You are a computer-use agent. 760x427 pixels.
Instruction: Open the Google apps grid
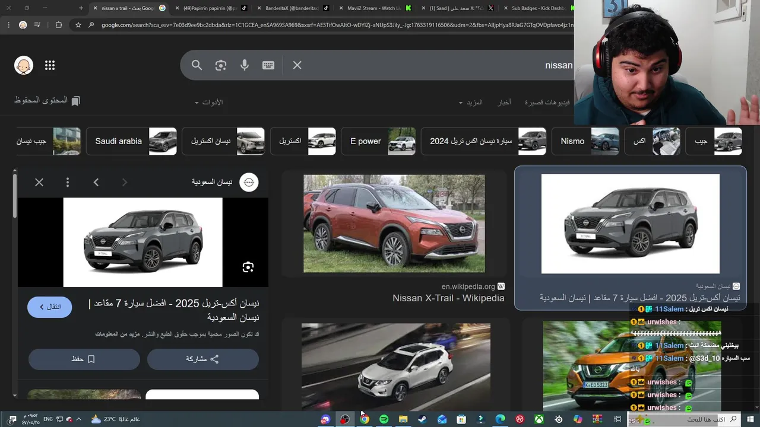click(x=50, y=66)
